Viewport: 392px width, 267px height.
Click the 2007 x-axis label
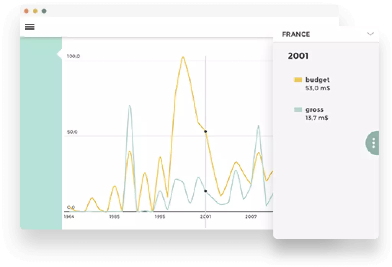tap(251, 217)
